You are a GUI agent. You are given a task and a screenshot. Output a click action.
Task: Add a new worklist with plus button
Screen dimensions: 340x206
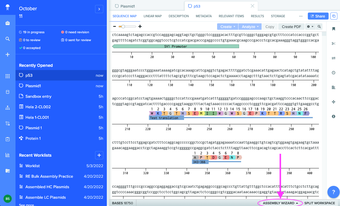click(99, 155)
